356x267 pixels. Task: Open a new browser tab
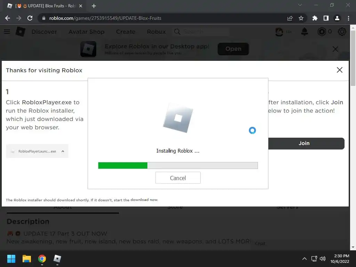tap(94, 6)
